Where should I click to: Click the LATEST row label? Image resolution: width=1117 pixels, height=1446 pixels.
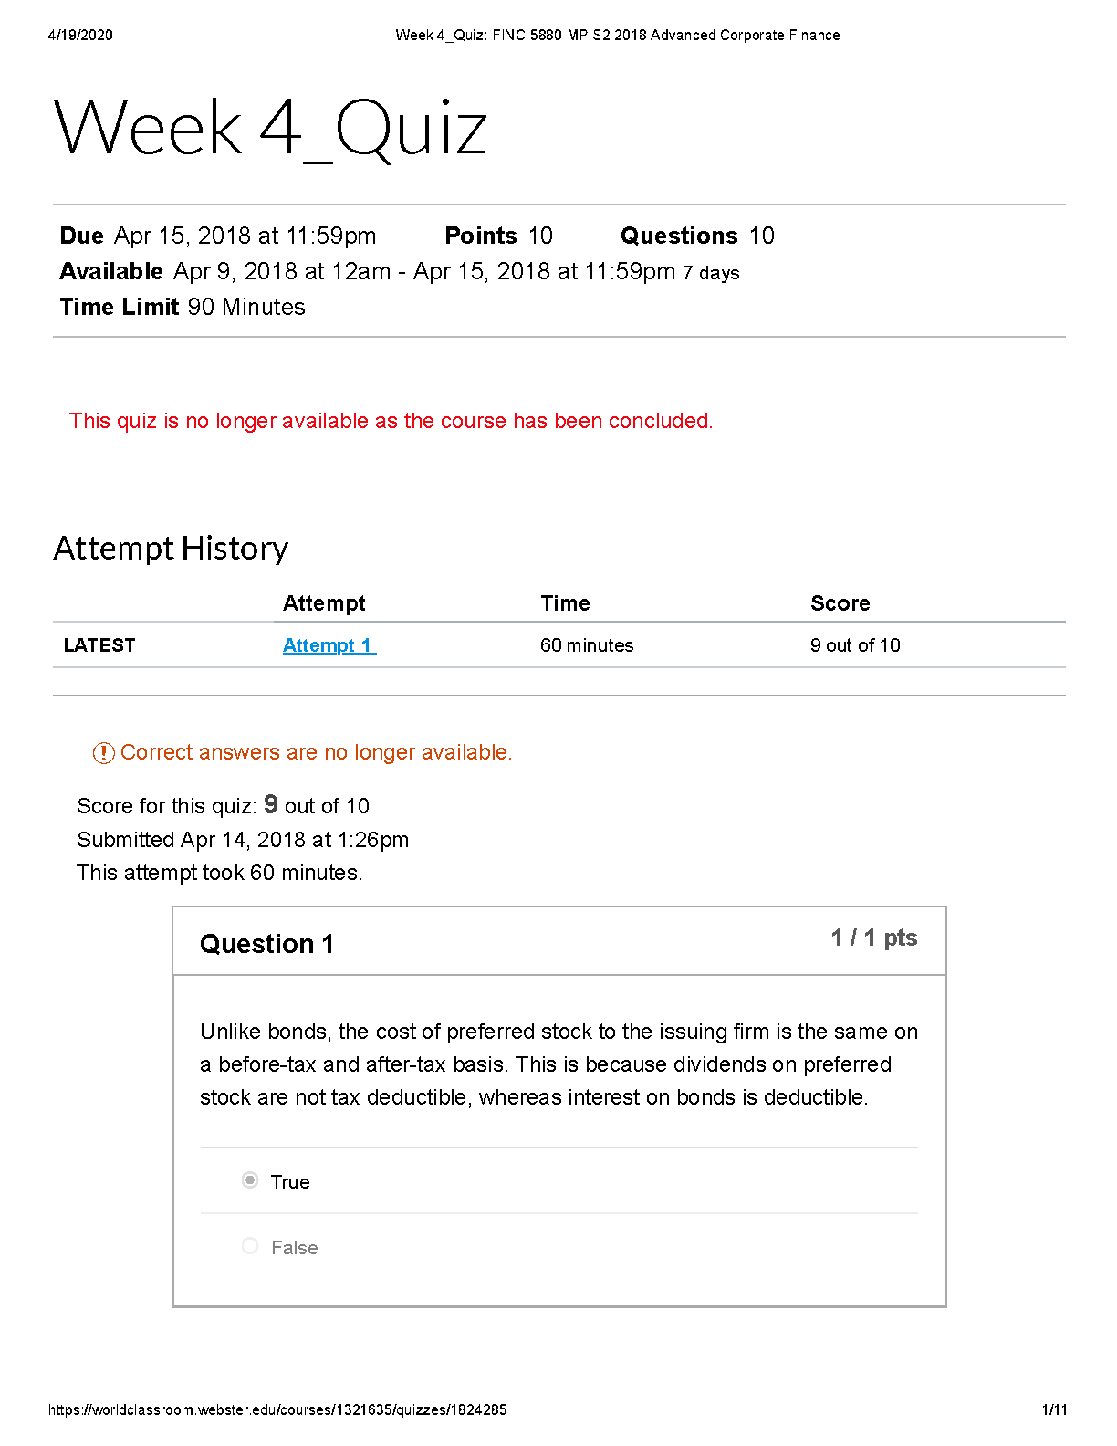[99, 645]
